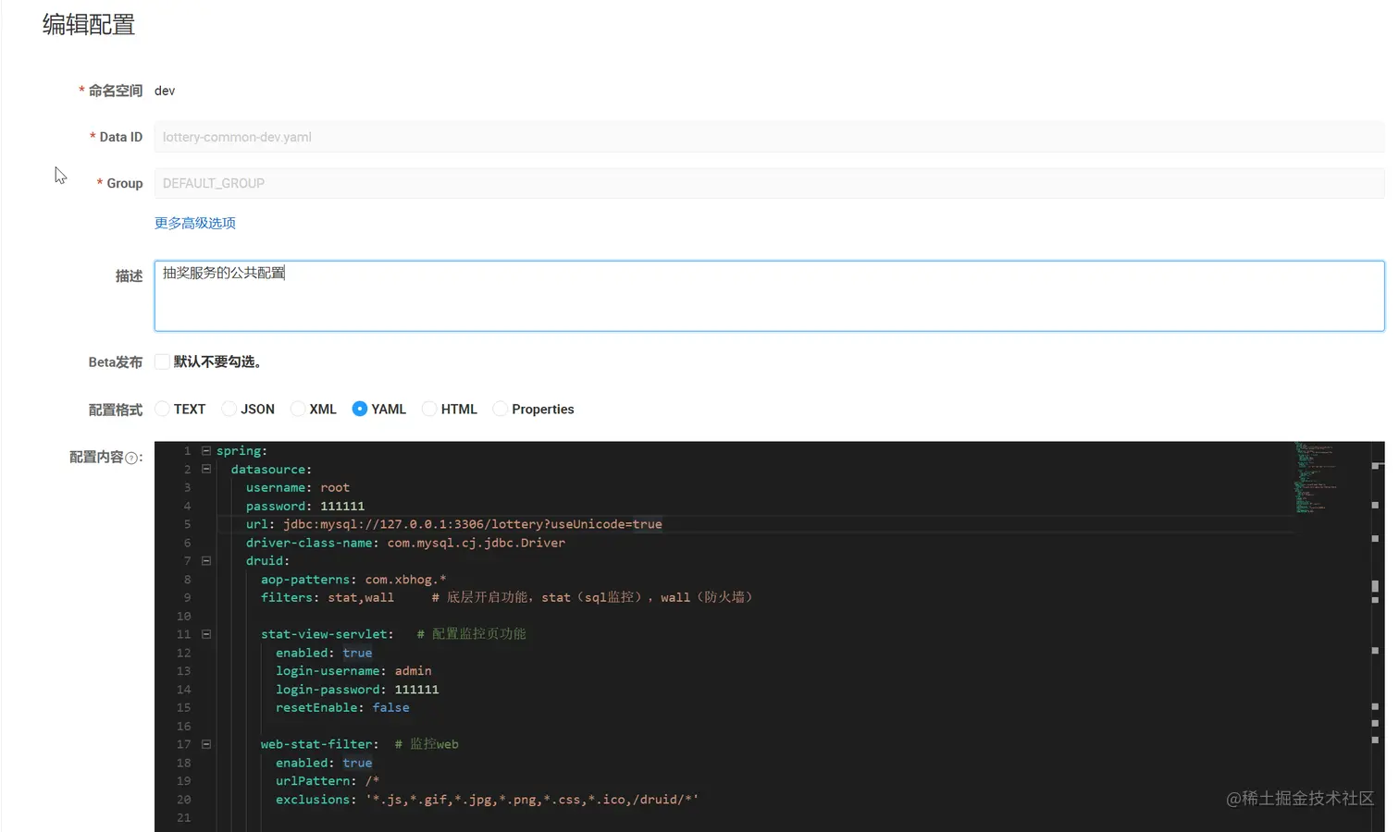The image size is (1399, 832).
Task: Collapse the datasource block on line 2
Action: [206, 469]
